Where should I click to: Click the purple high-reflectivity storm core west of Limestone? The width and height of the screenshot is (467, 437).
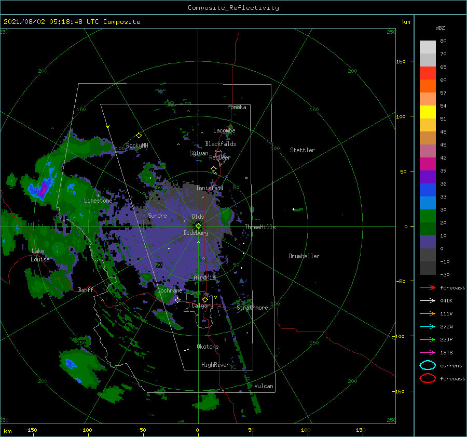[x=44, y=188]
